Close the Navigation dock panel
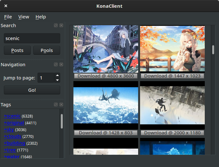Screen dimensions: 219x167 [61, 65]
